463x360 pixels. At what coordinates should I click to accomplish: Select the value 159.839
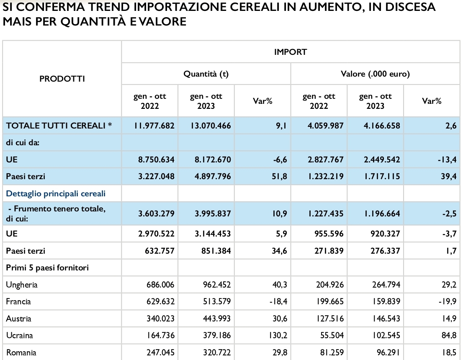pyautogui.click(x=386, y=302)
